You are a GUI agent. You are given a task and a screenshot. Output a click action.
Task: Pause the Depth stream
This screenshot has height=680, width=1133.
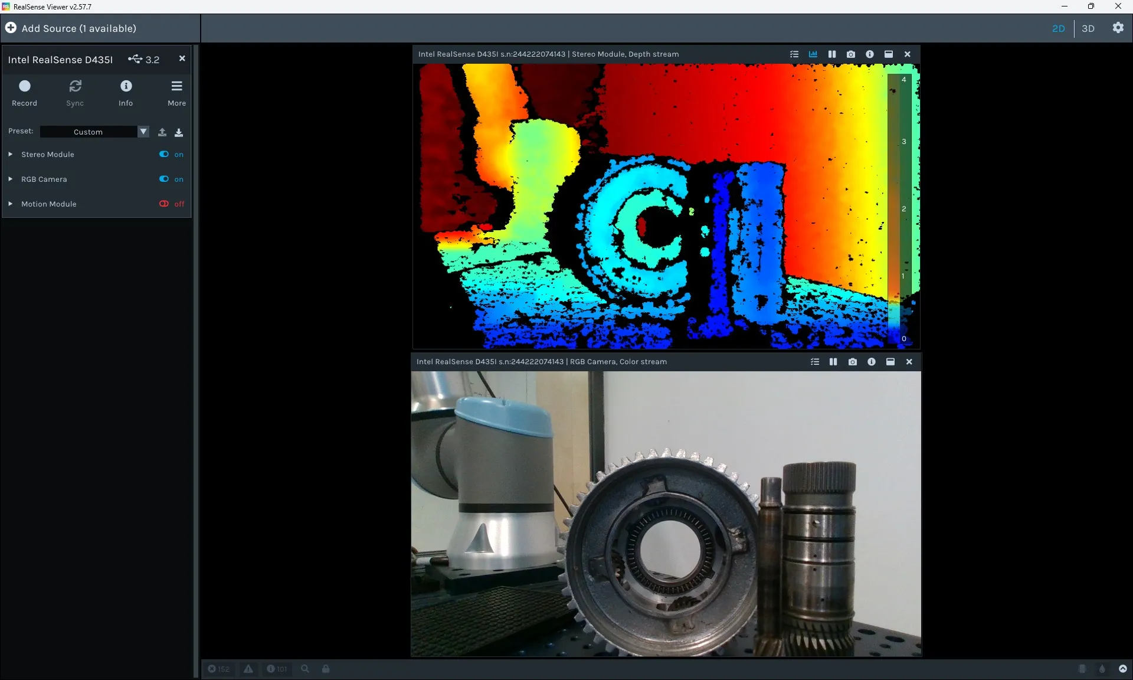[x=832, y=54]
